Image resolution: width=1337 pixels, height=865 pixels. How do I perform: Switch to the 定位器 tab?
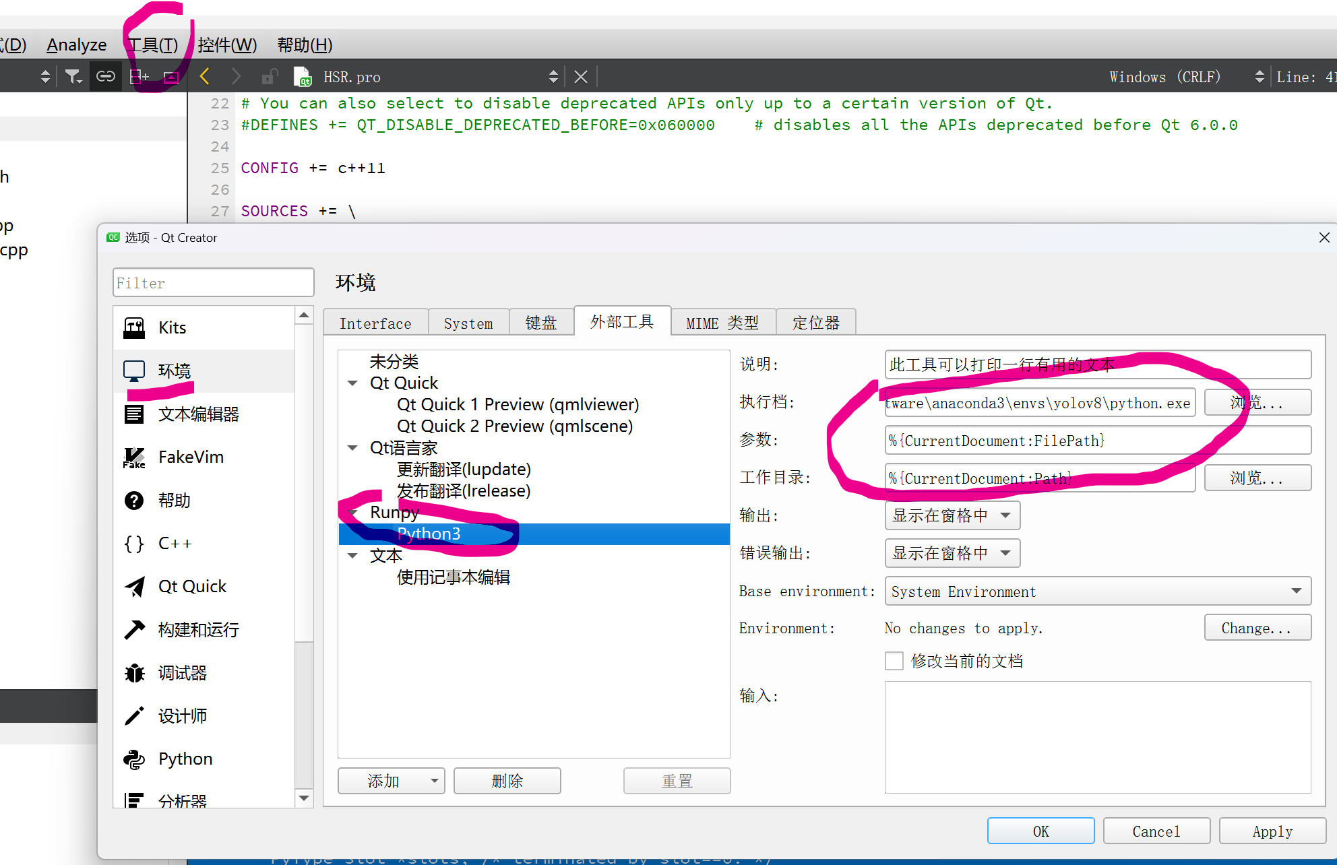click(x=816, y=323)
